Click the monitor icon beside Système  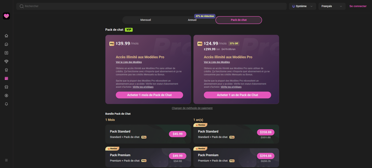(294, 6)
